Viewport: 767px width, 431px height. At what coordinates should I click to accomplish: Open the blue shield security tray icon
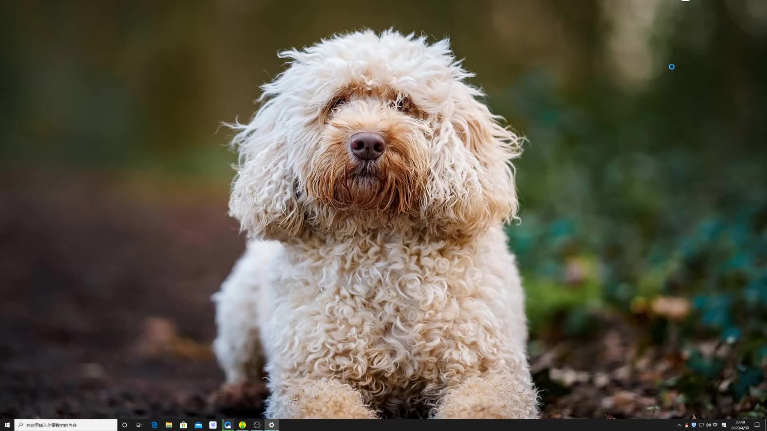click(694, 425)
